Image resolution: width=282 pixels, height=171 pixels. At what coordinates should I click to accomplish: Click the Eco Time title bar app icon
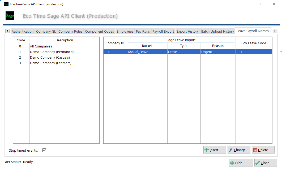pyautogui.click(x=6, y=4)
